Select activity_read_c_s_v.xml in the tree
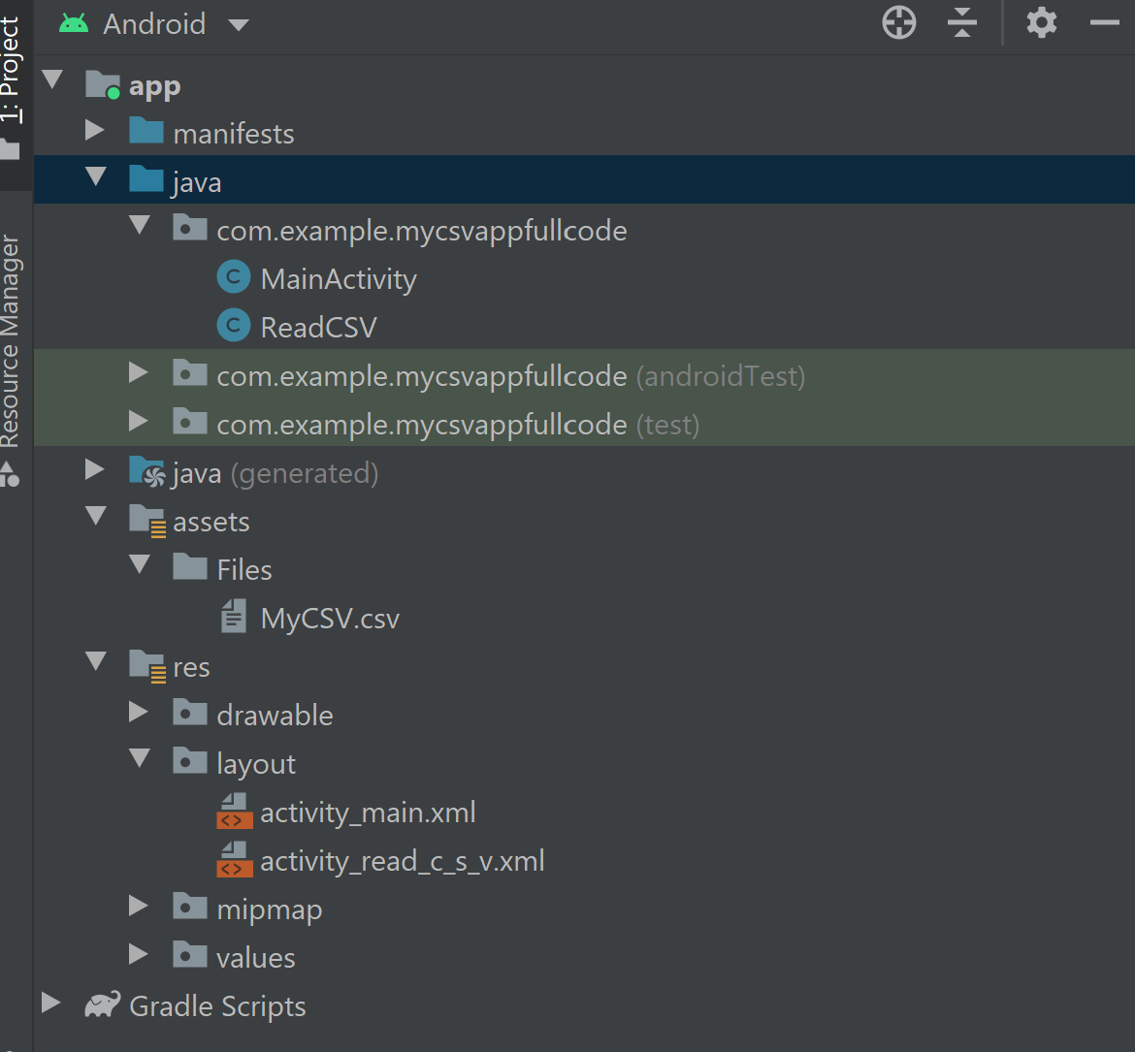 coord(402,861)
